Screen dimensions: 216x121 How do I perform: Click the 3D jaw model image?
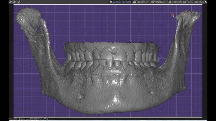coord(108,61)
